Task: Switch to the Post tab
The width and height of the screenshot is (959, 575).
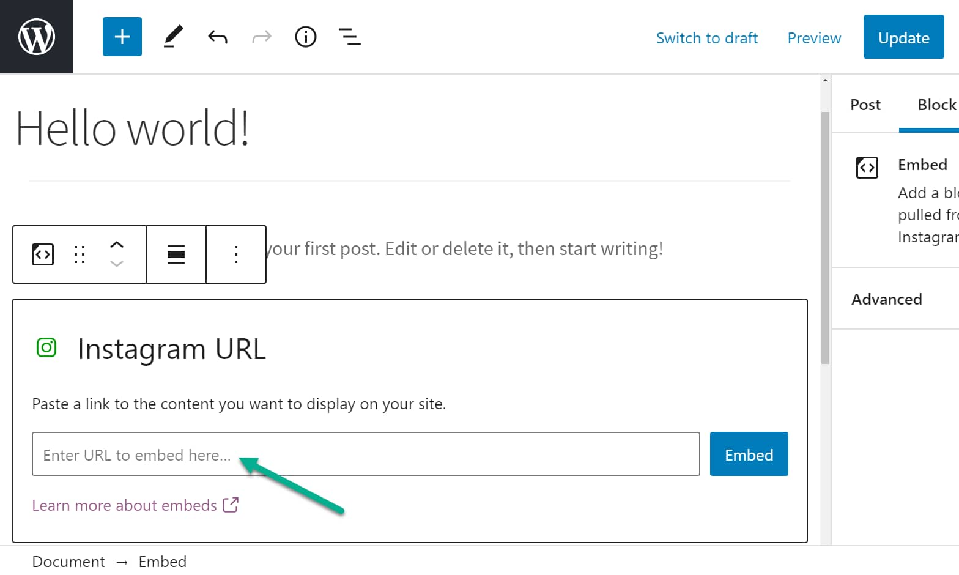Action: coord(865,105)
